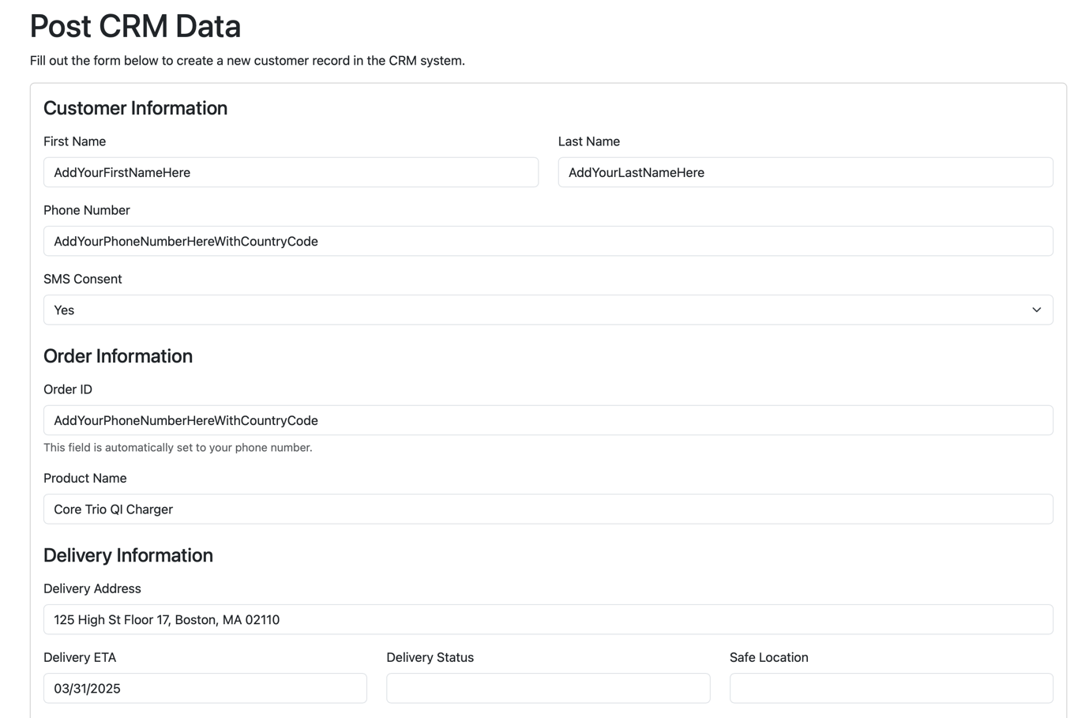Click the empty Delivery Status field
The height and width of the screenshot is (718, 1089).
[547, 689]
